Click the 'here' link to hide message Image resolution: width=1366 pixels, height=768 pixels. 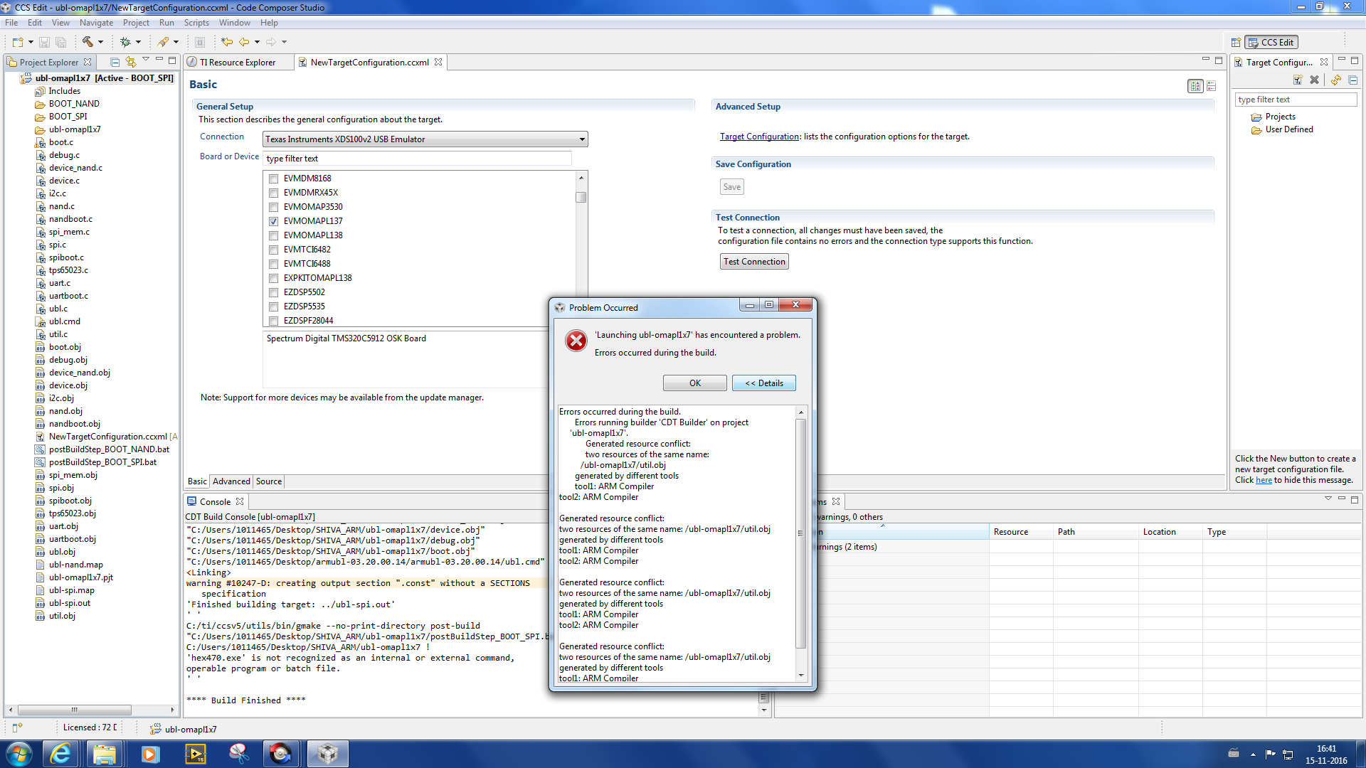[x=1264, y=480]
